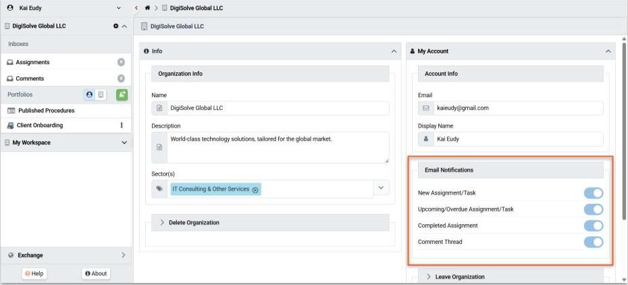Toggle Upcoming/Overdue Assignment/Task notifications

point(593,209)
